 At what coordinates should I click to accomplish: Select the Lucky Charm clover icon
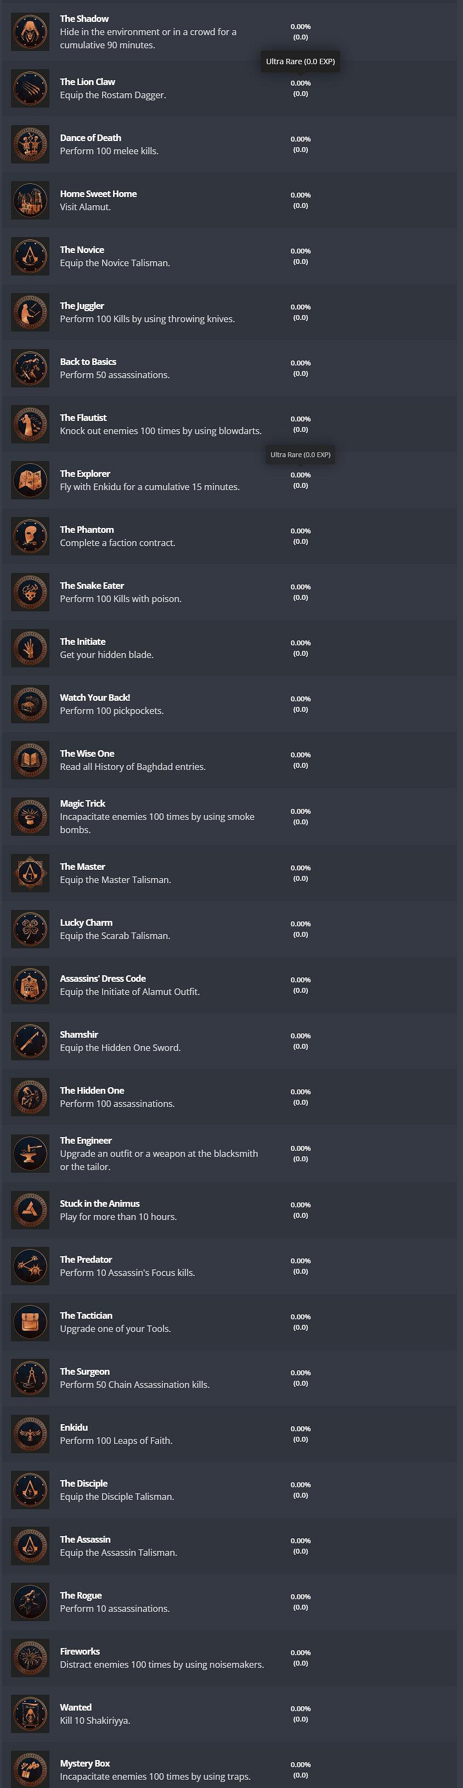click(x=30, y=929)
